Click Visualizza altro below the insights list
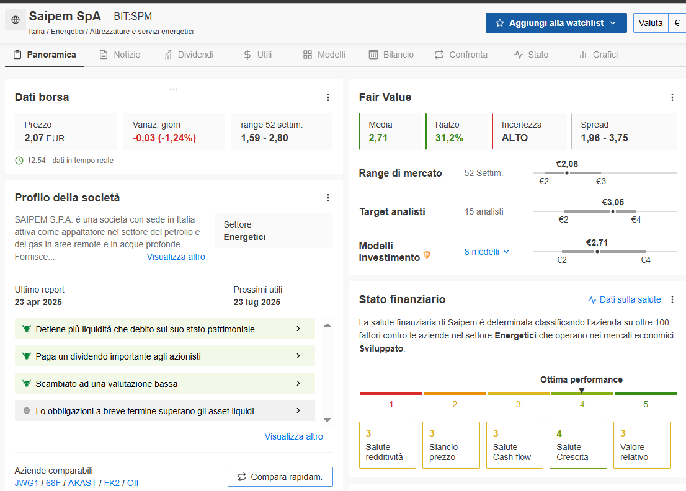The image size is (686, 491). [x=293, y=436]
